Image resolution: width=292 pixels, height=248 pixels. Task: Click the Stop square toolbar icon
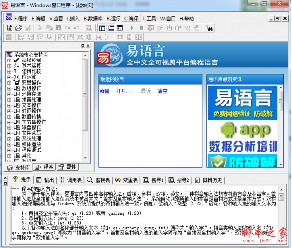[141, 28]
